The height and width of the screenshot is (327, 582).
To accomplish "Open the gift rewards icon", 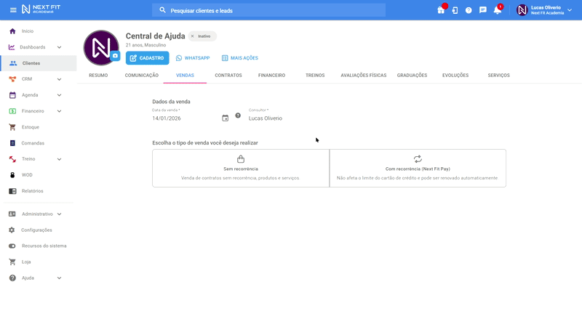I will pyautogui.click(x=441, y=10).
